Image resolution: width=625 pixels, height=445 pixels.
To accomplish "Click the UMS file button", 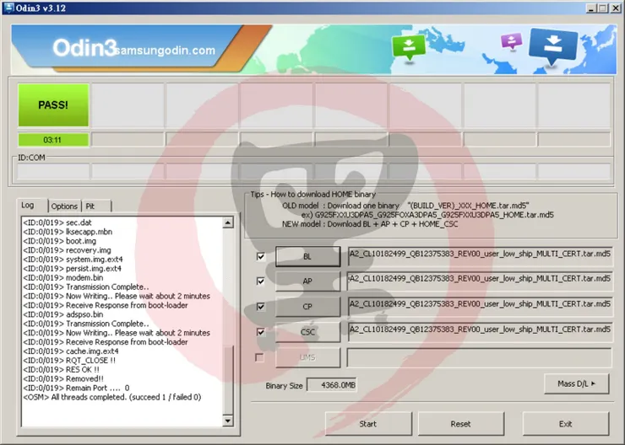I will 307,357.
